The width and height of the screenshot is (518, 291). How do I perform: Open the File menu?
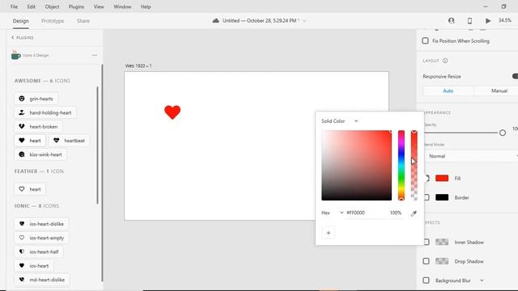pyautogui.click(x=14, y=6)
